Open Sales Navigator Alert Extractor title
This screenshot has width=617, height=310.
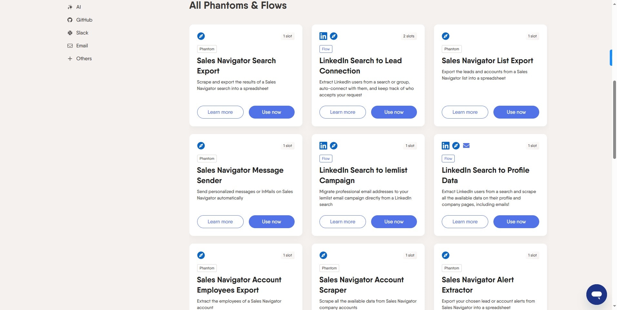pos(478,285)
